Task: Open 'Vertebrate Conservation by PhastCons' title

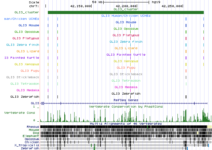Action: point(126,107)
